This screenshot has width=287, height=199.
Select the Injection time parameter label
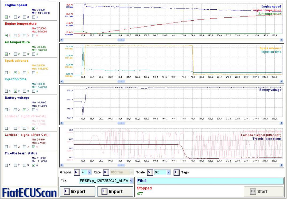click(x=15, y=79)
